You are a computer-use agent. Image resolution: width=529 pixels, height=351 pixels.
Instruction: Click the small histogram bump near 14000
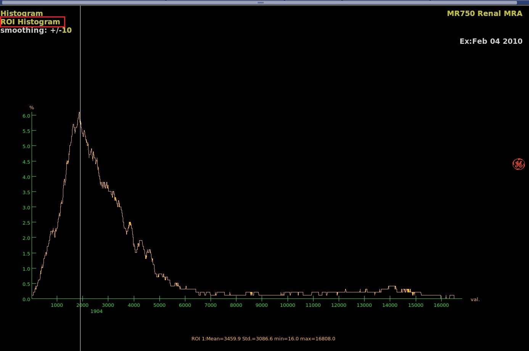coord(392,287)
